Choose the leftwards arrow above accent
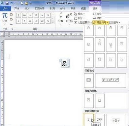The width and height of the screenshot is (129, 126). [122, 44]
